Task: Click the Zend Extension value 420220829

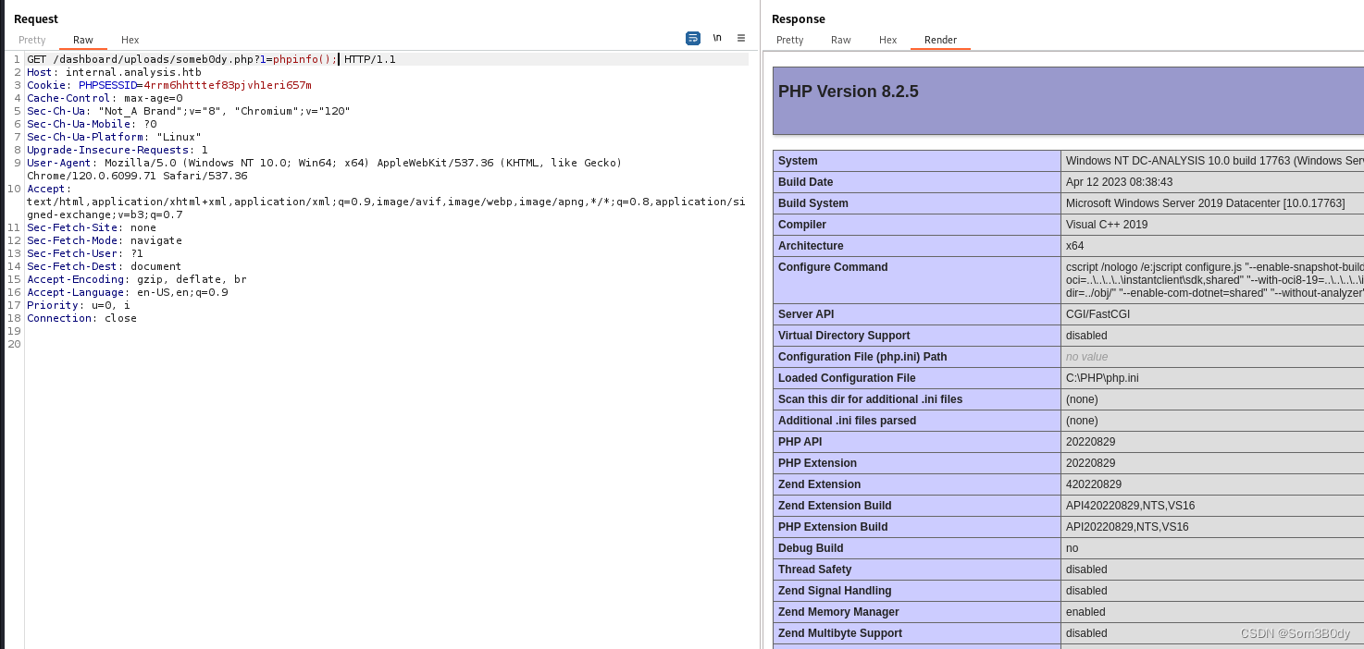Action: 1094,484
